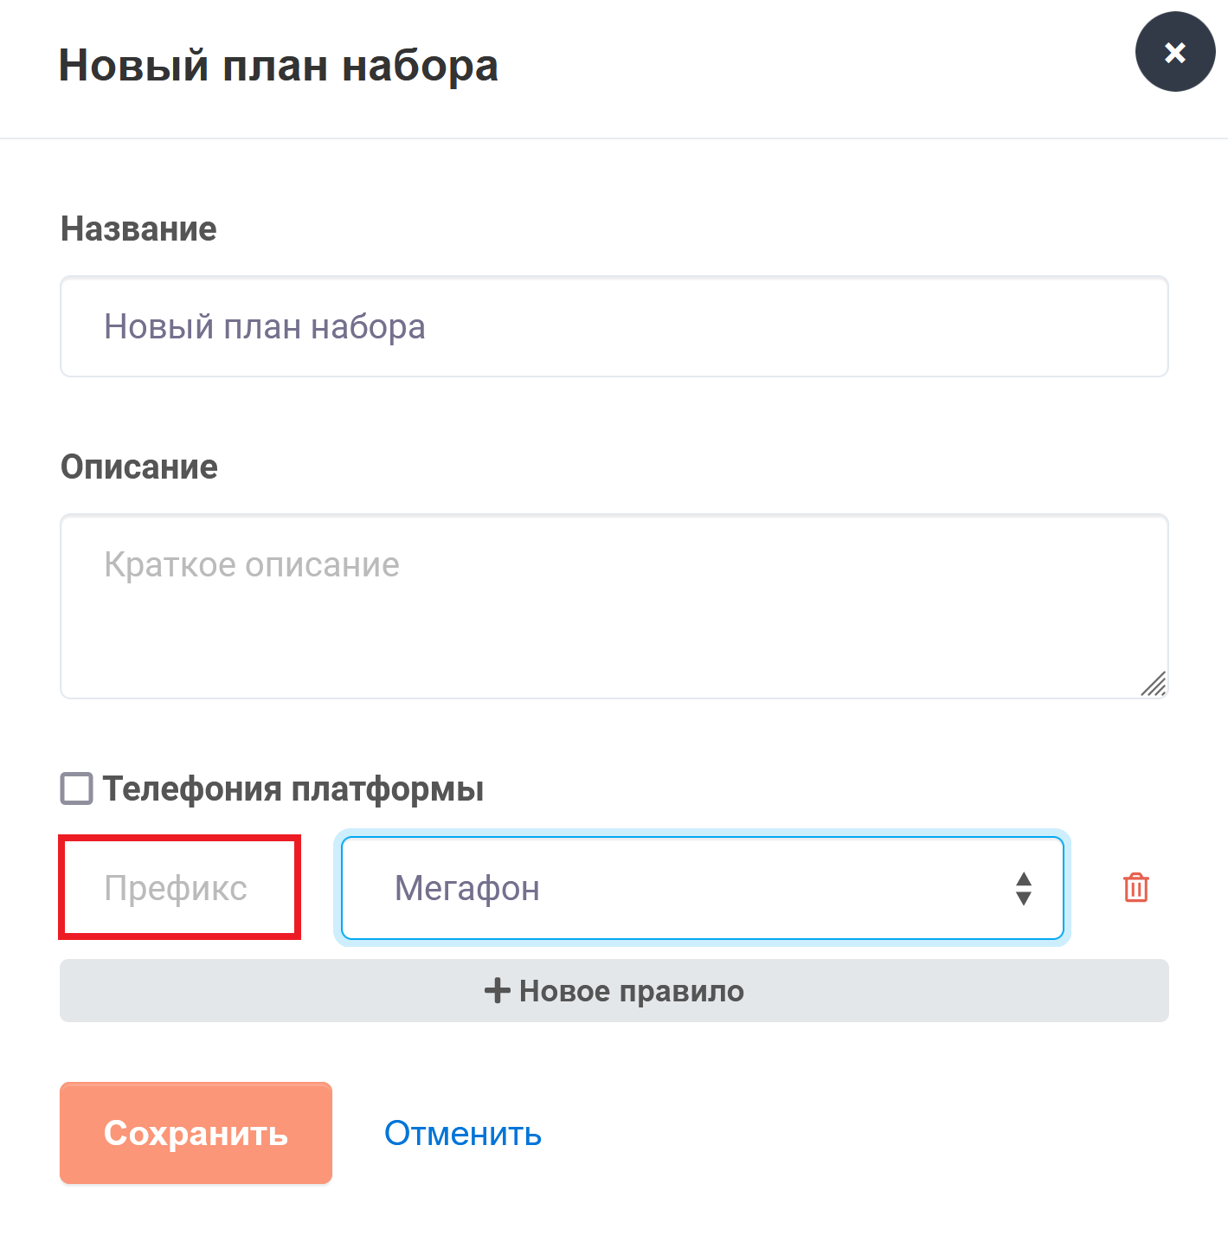
Task: Cancel via the Отменить link
Action: pos(463,1133)
